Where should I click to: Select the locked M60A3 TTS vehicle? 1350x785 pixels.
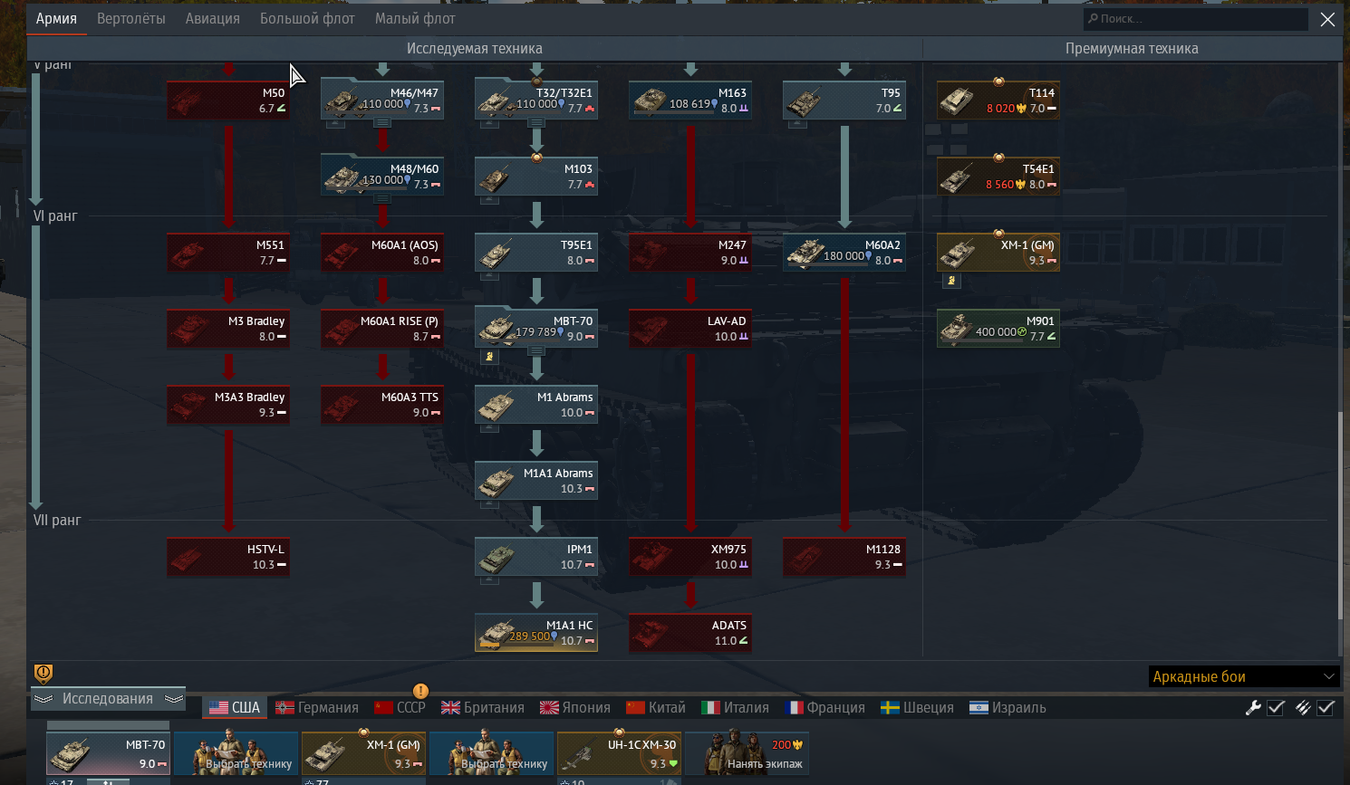pyautogui.click(x=382, y=404)
